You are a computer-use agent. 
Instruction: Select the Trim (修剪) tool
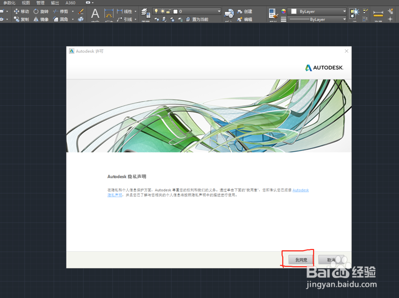pyautogui.click(x=61, y=12)
